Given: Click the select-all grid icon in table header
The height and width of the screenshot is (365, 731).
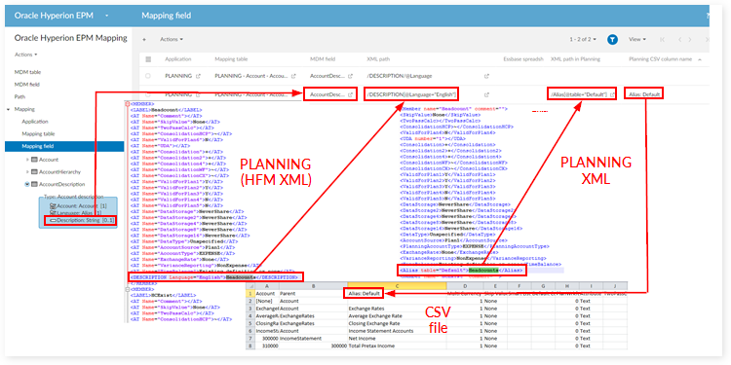Looking at the screenshot, I should 148,59.
